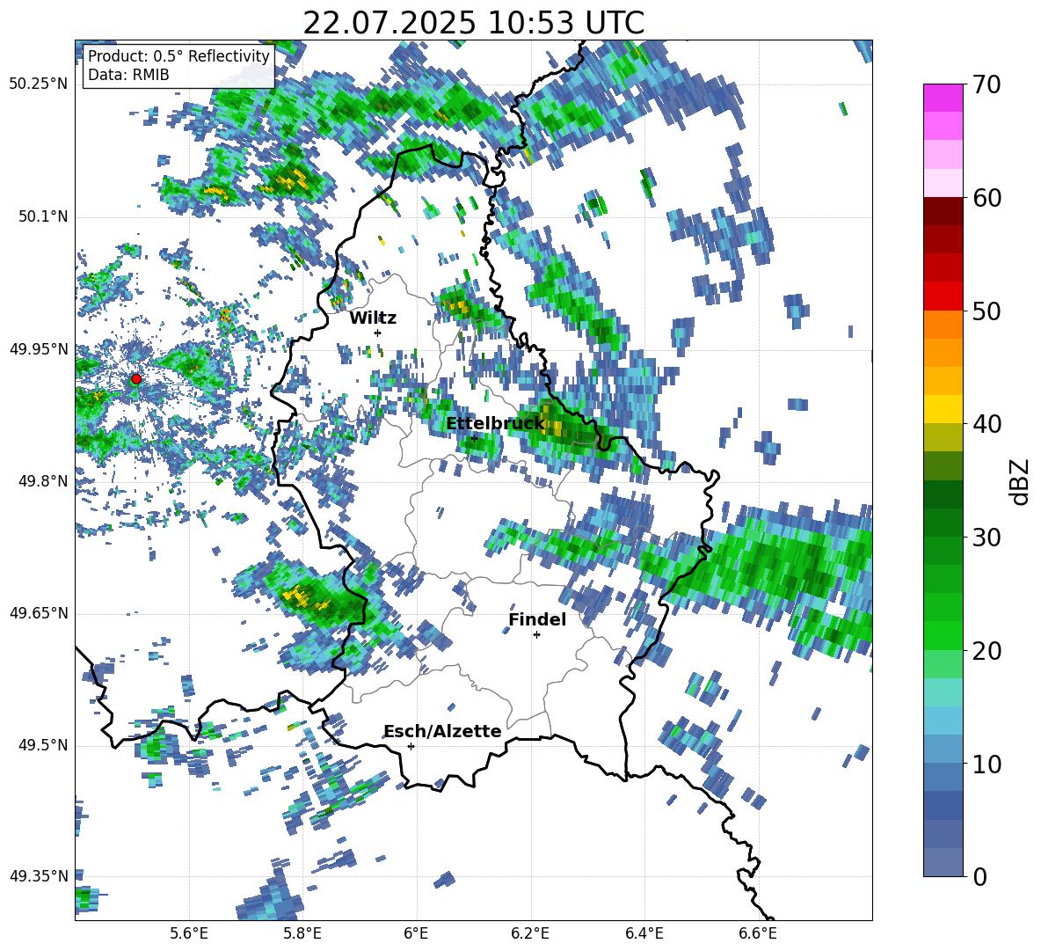Viewport: 1041px width, 951px height.
Task: Click the Product: 0.5° Reflectivity text
Action: (178, 55)
